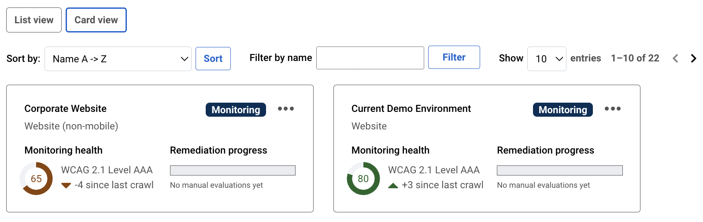Click the brown downward trend arrow
703x222 pixels.
66,185
